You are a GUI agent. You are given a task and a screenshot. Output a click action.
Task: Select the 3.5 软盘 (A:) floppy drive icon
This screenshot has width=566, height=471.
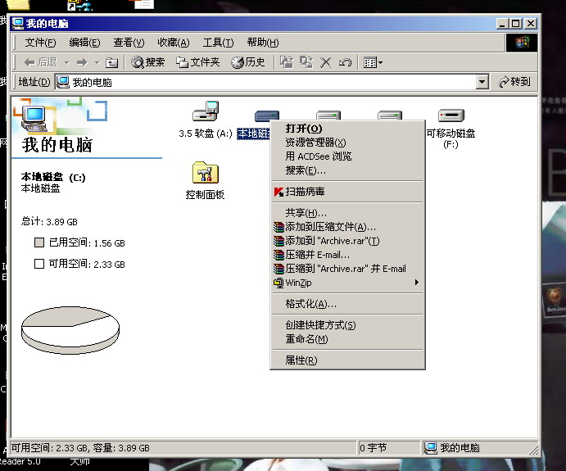(x=206, y=111)
